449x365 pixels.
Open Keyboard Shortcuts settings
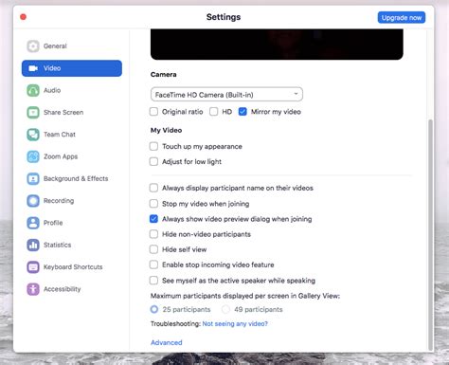tap(72, 267)
